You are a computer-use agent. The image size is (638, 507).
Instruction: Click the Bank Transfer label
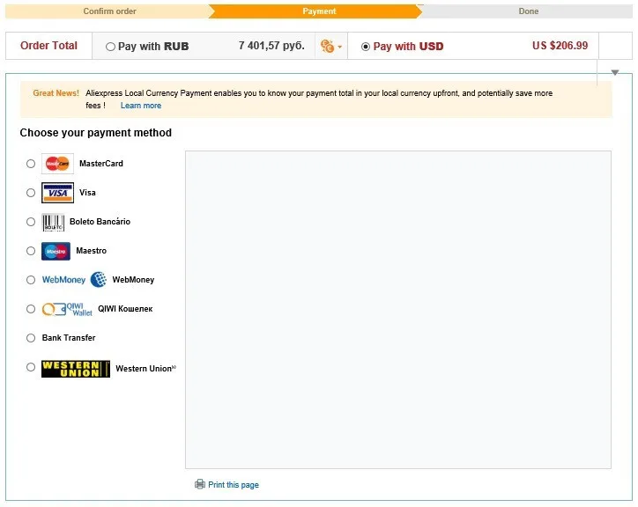click(x=69, y=338)
